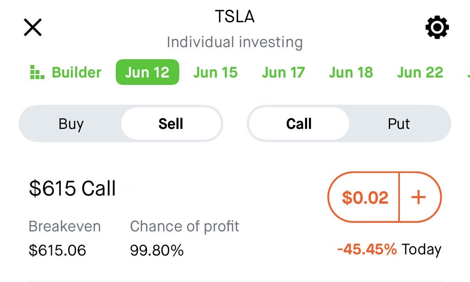470x282 pixels.
Task: Tap the $0.02 price button
Action: tap(364, 197)
